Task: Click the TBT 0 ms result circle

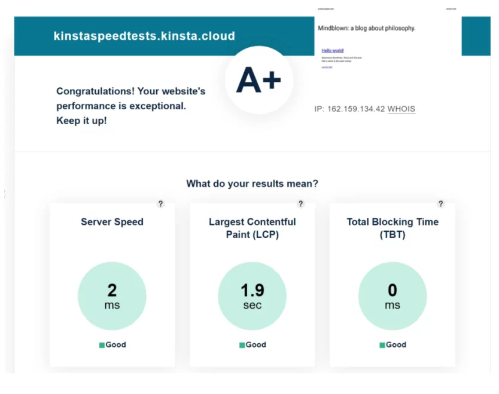Action: (392, 295)
